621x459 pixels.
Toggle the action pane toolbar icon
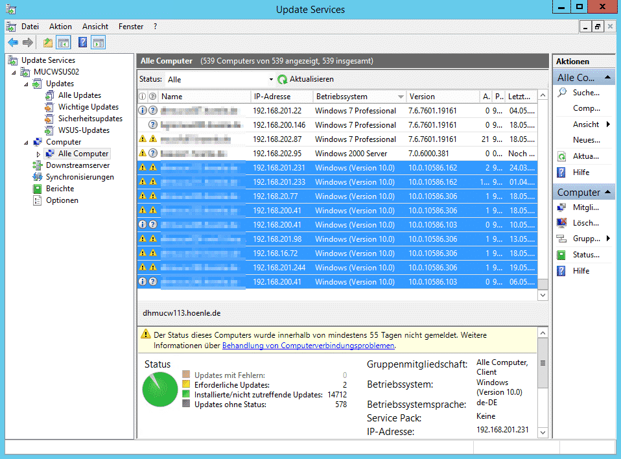[99, 42]
